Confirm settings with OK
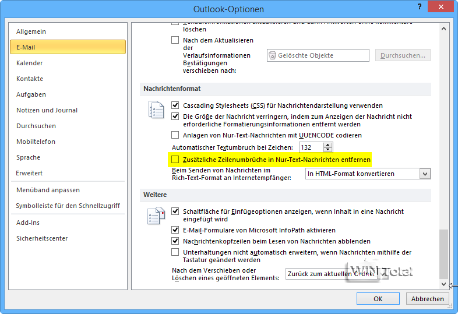The height and width of the screenshot is (314, 458). click(x=378, y=299)
